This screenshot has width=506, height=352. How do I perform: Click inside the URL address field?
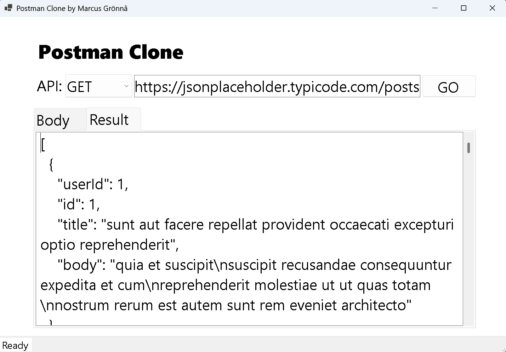pos(277,86)
